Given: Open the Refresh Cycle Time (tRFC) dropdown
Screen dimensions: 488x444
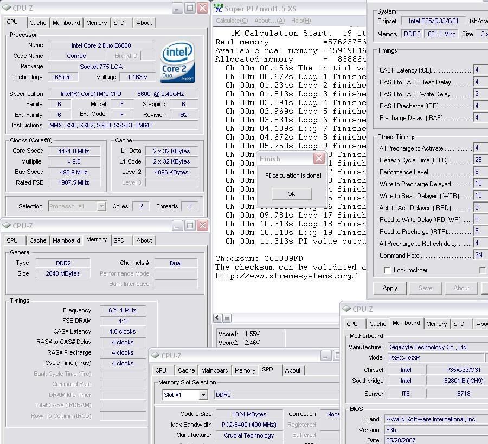Looking at the screenshot, I should pos(480,160).
